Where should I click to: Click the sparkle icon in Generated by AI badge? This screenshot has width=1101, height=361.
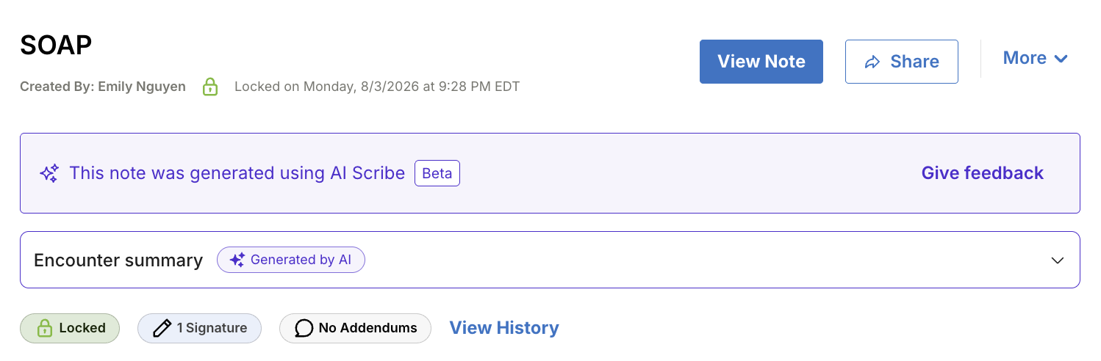coord(237,260)
